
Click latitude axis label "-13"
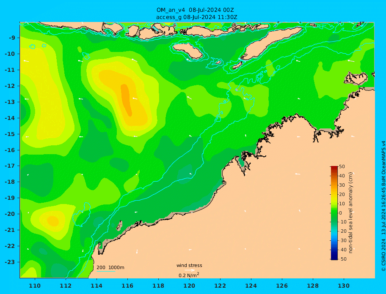click(x=10, y=102)
